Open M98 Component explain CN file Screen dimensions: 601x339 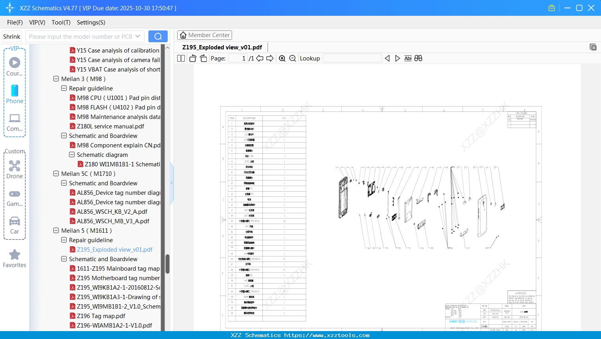coord(119,145)
